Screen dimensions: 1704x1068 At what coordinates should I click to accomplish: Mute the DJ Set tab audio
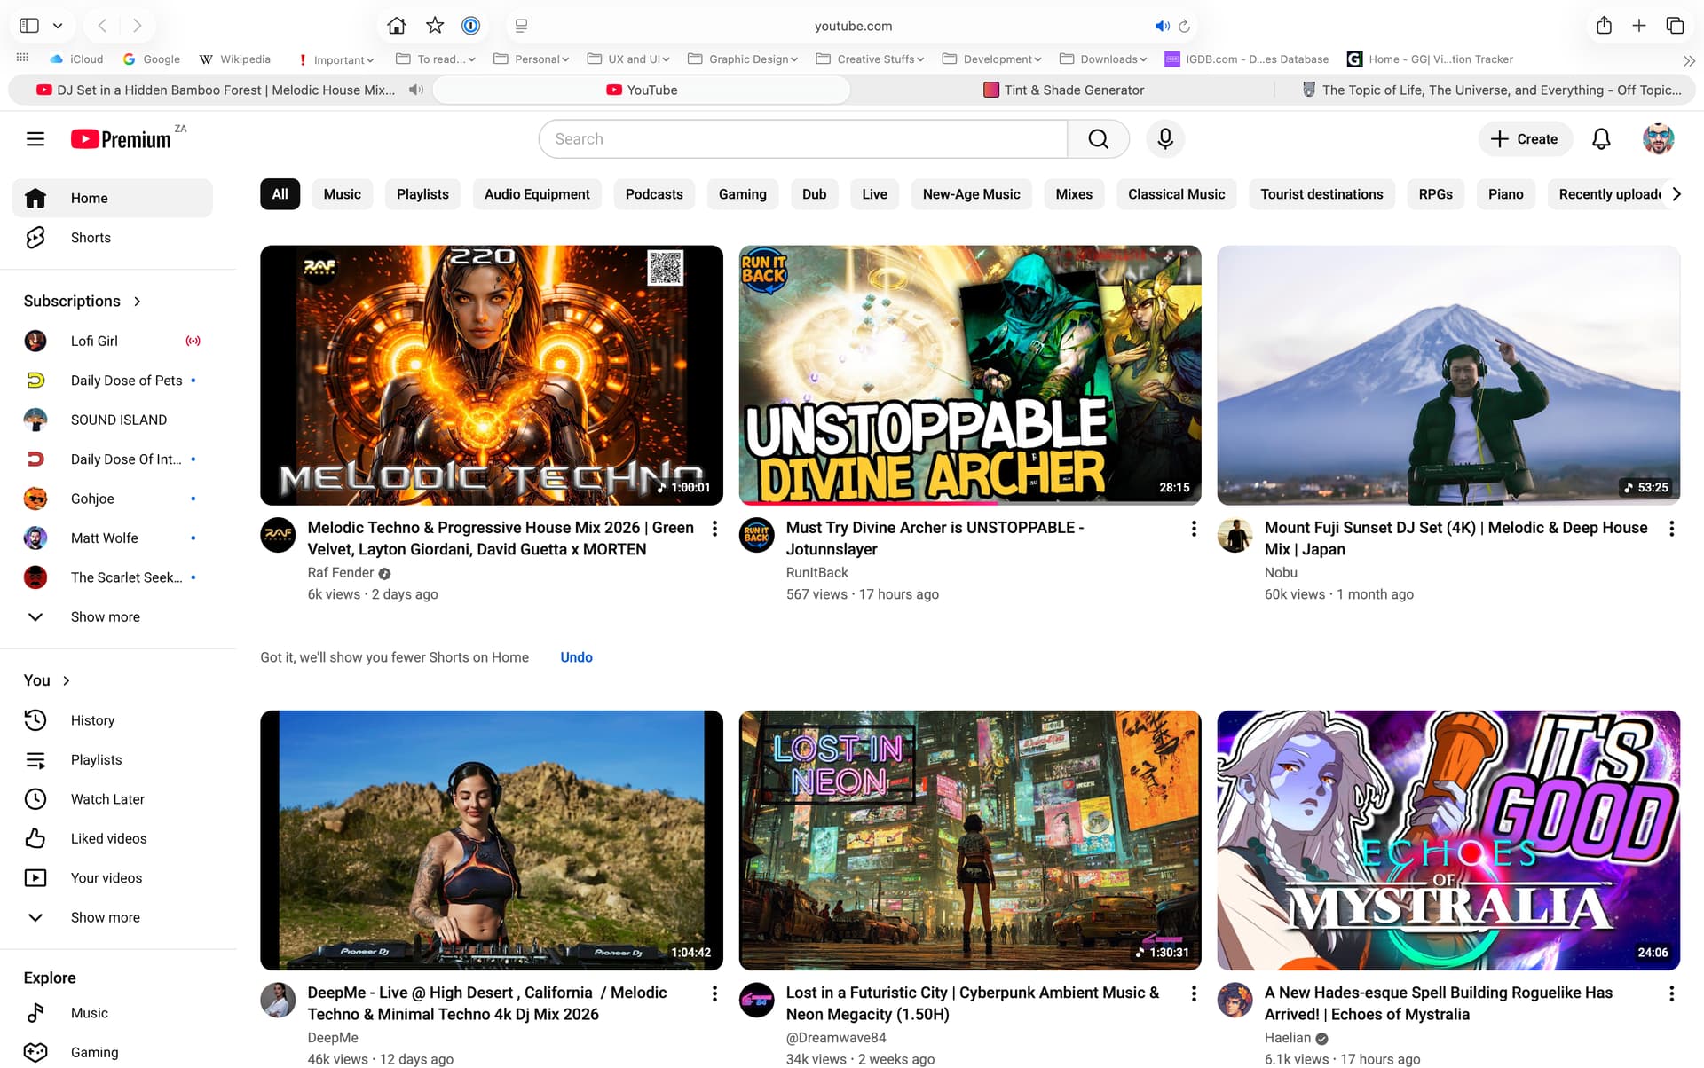[415, 90]
